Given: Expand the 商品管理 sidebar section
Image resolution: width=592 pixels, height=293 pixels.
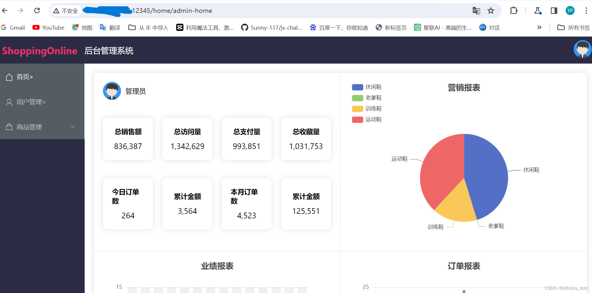Looking at the screenshot, I should (72, 127).
